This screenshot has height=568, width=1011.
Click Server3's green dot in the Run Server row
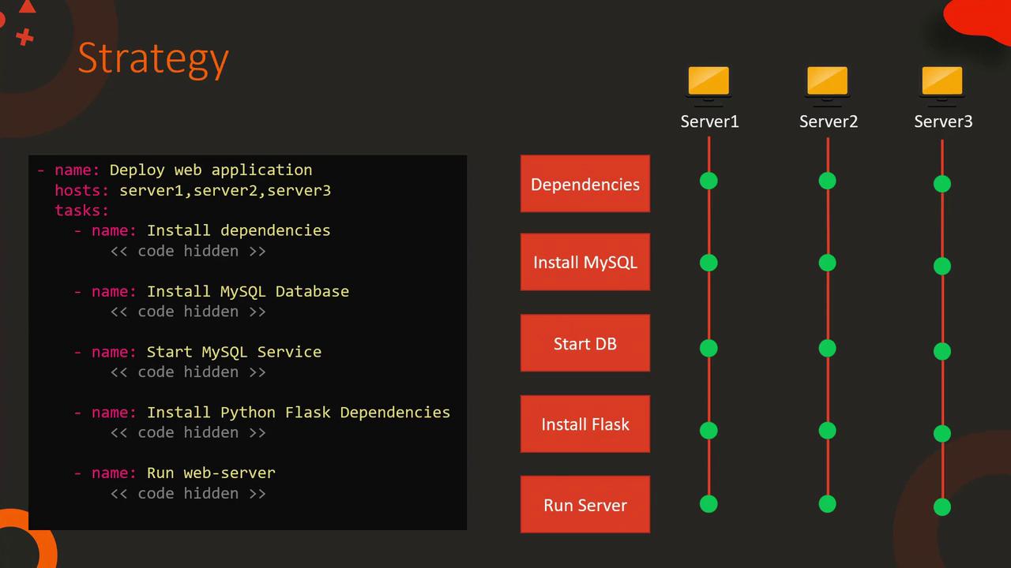941,506
